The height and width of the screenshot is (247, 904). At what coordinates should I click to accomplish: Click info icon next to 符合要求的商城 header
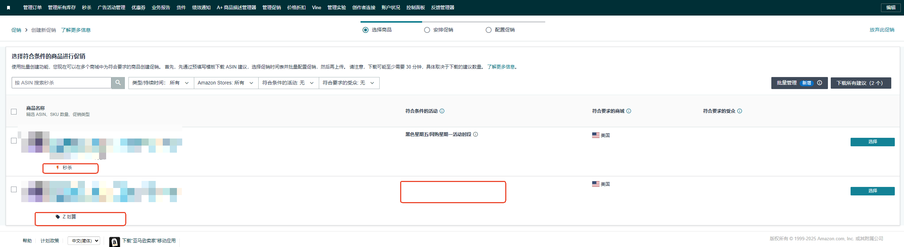629,111
